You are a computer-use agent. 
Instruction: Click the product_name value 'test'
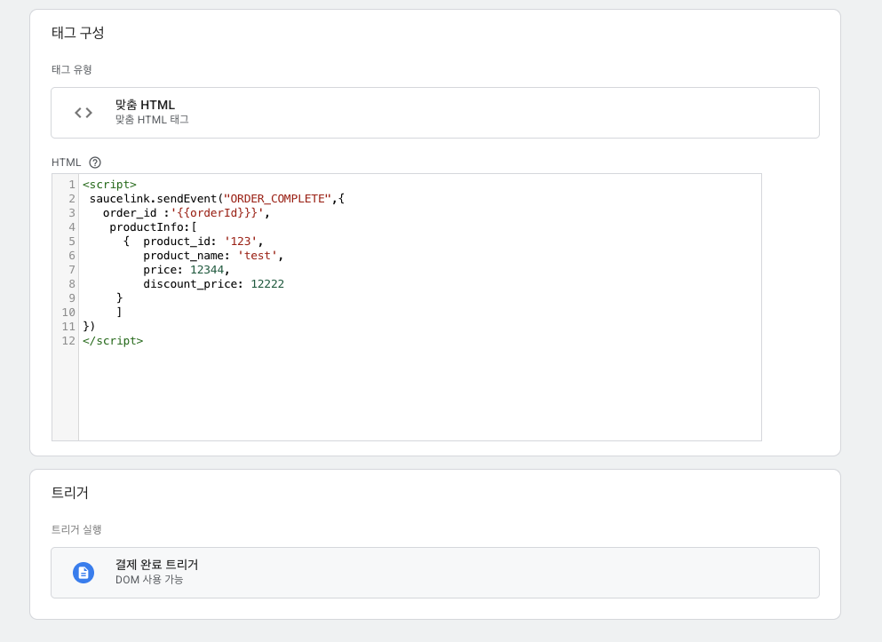coord(257,255)
